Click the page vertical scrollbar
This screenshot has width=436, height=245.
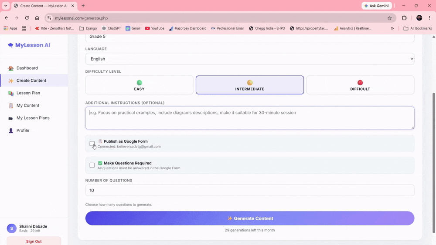point(433,163)
